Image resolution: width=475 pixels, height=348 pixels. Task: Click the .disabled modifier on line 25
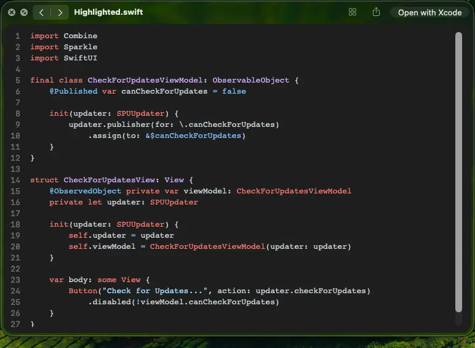click(x=109, y=302)
